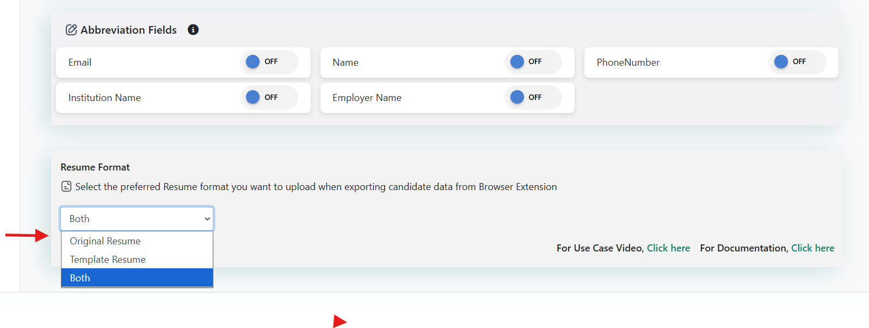Image resolution: width=869 pixels, height=328 pixels.
Task: Click the red play arrow in black bar
Action: coord(339,321)
